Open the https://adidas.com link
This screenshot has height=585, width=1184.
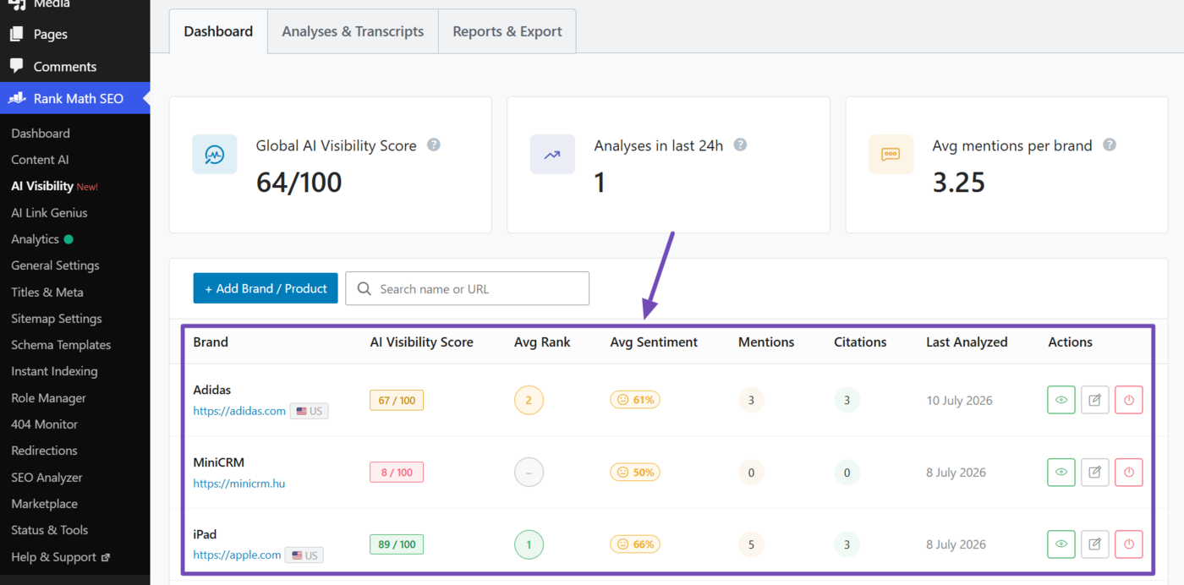(x=239, y=411)
